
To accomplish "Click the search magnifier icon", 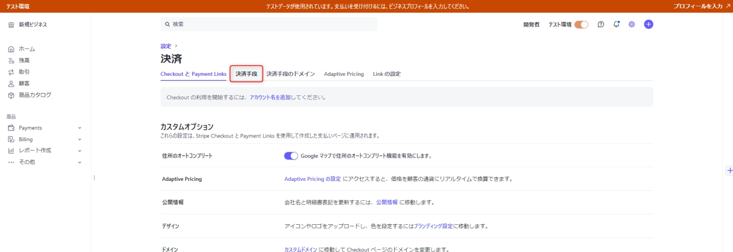I will click(168, 24).
